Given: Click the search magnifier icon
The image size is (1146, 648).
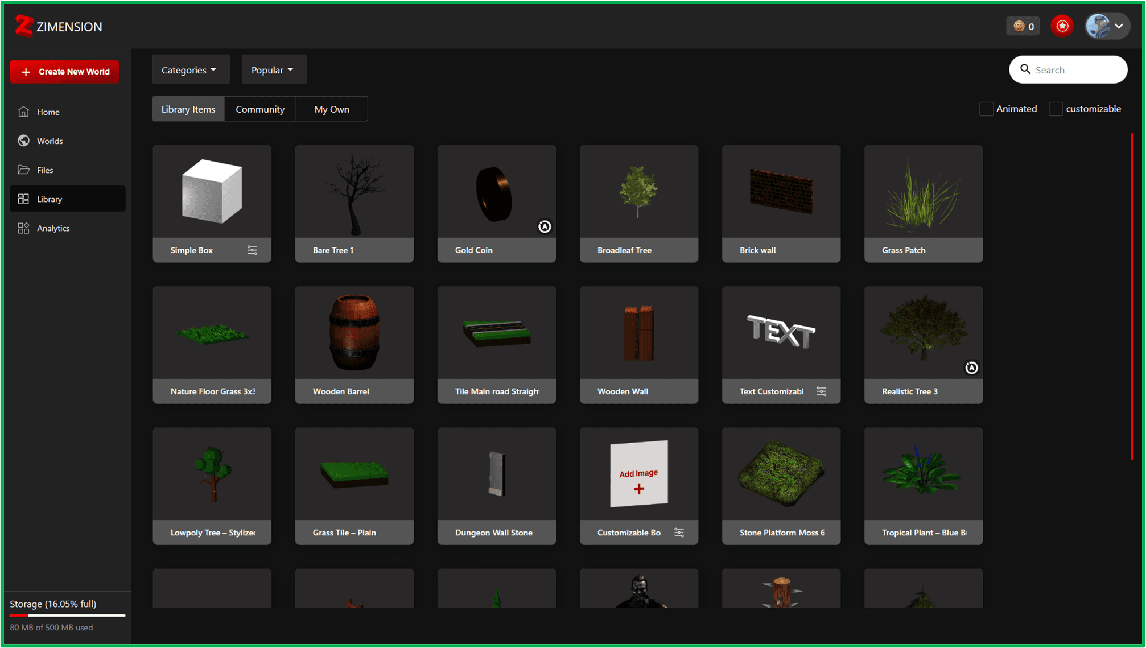Looking at the screenshot, I should [x=1025, y=69].
